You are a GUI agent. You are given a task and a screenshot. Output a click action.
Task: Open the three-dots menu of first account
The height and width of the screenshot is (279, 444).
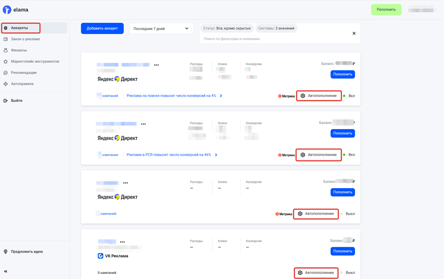point(156,65)
